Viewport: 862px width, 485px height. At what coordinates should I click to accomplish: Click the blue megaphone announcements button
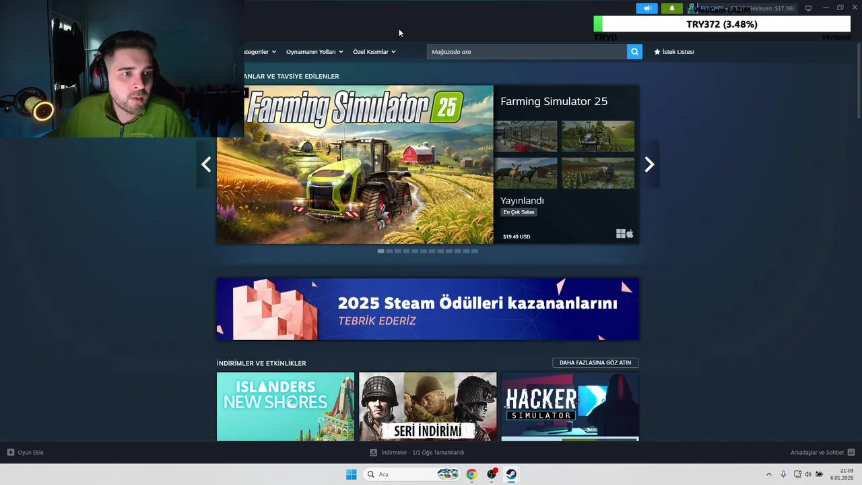pos(646,9)
